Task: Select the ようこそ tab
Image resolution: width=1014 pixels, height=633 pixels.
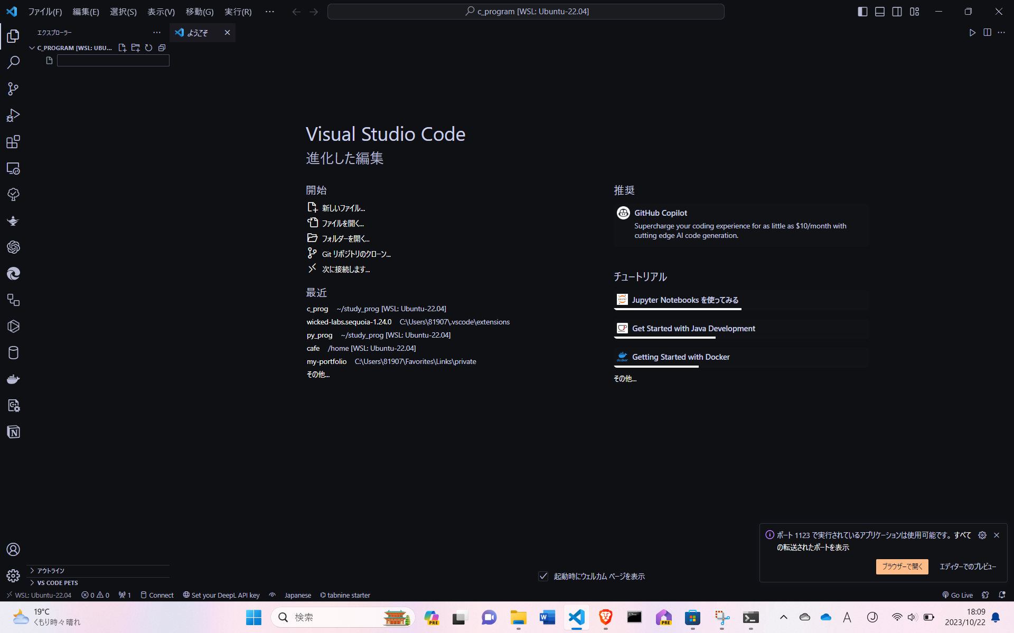Action: [x=198, y=33]
